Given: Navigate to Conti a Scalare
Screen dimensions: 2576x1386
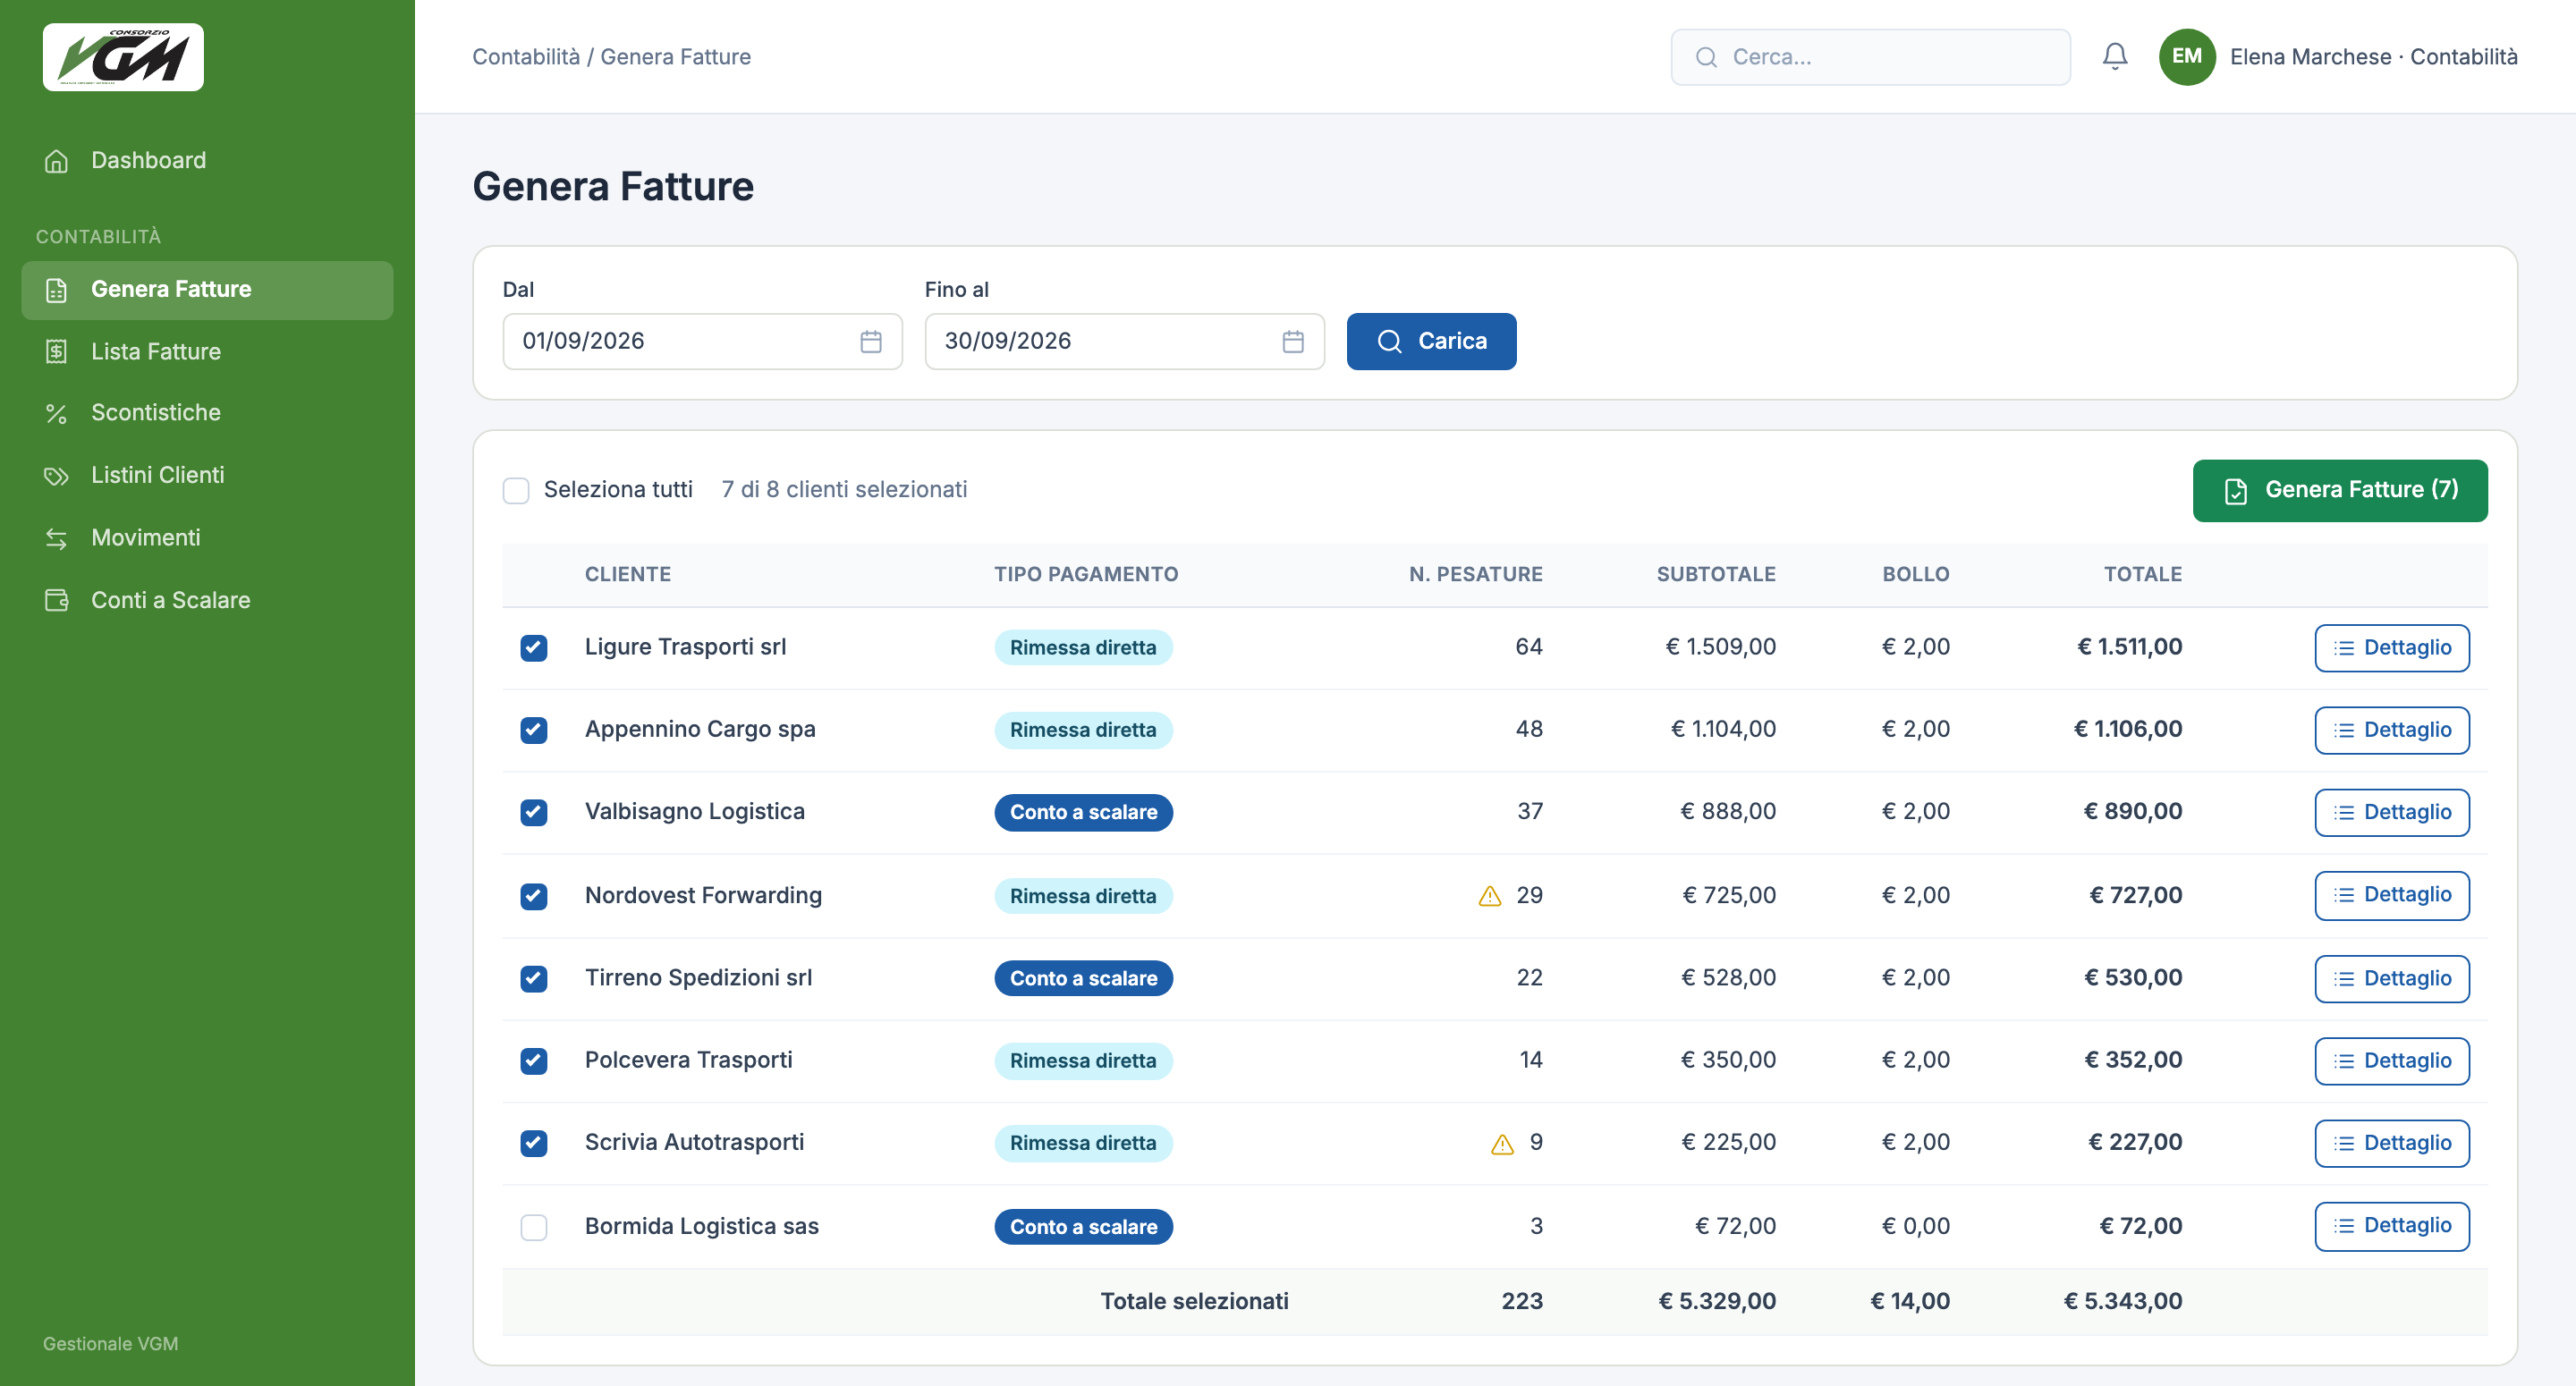Looking at the screenshot, I should [207, 600].
